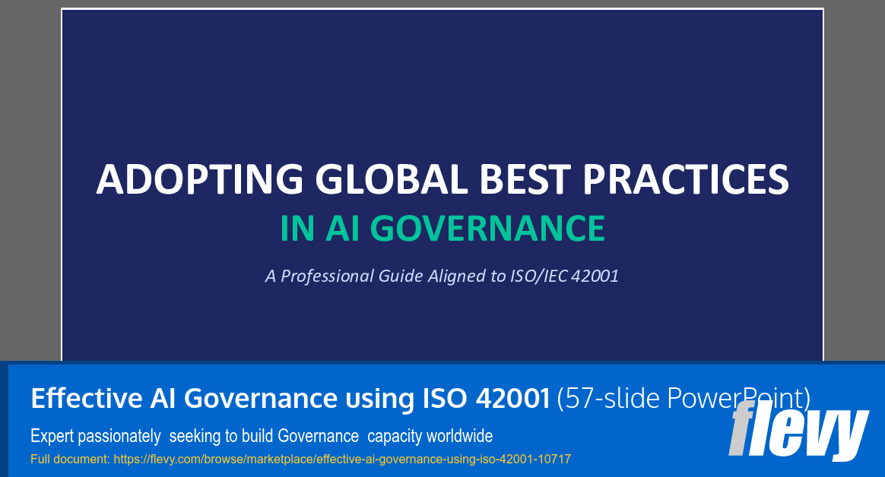Screen dimensions: 885x477
Task: Click the '(57-slide PowerPoint)' label
Action: coord(683,397)
